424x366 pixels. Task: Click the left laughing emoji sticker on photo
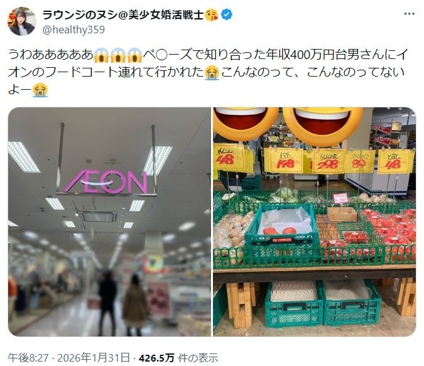click(x=246, y=123)
